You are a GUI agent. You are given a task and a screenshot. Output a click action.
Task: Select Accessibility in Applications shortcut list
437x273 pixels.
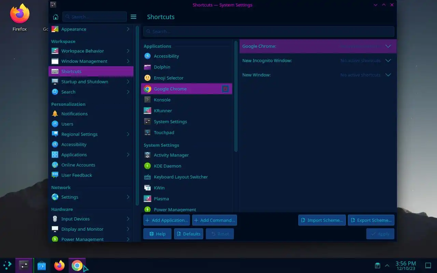tap(186, 56)
